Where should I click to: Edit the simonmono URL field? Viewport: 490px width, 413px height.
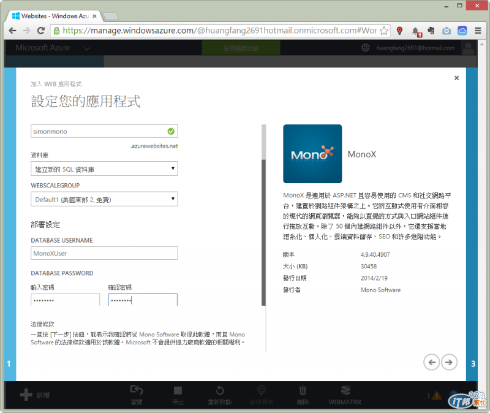point(104,131)
